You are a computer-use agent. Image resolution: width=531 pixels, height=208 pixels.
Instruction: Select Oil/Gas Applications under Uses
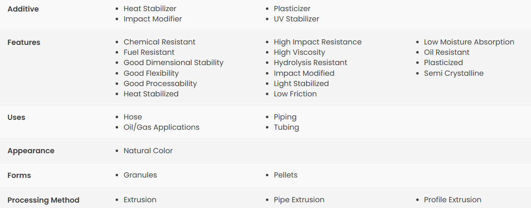[161, 127]
